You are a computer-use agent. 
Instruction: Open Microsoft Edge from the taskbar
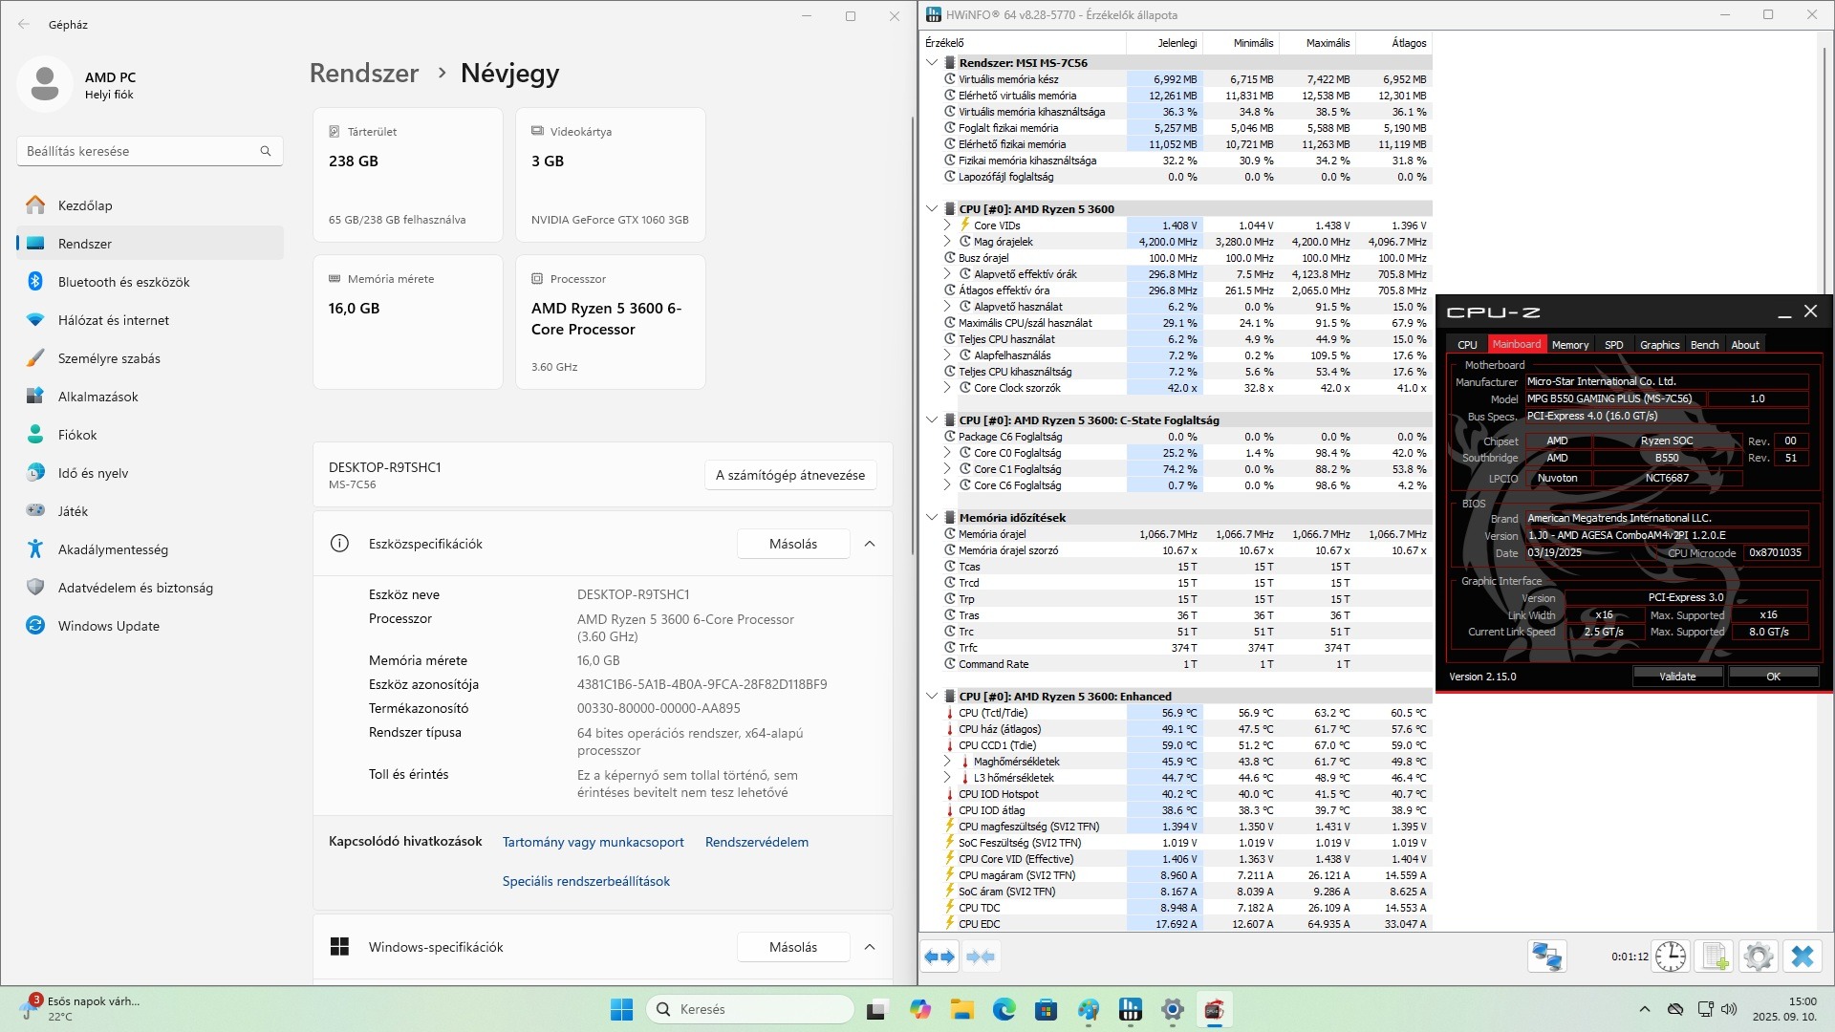[x=1004, y=1009]
